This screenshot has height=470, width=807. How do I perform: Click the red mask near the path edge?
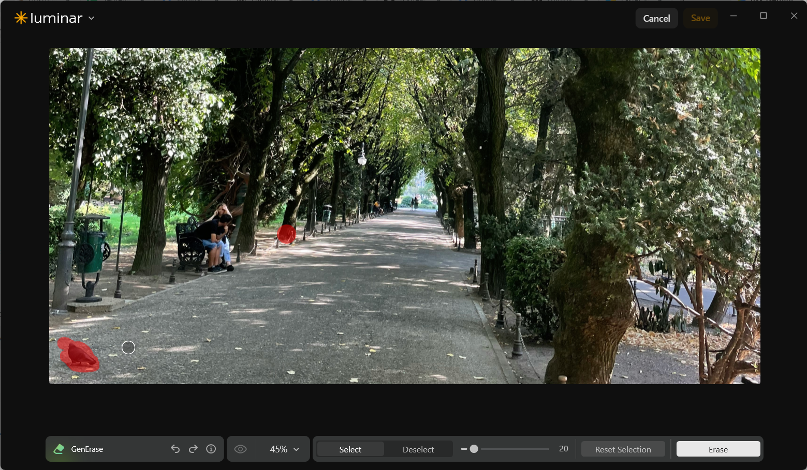tap(286, 234)
